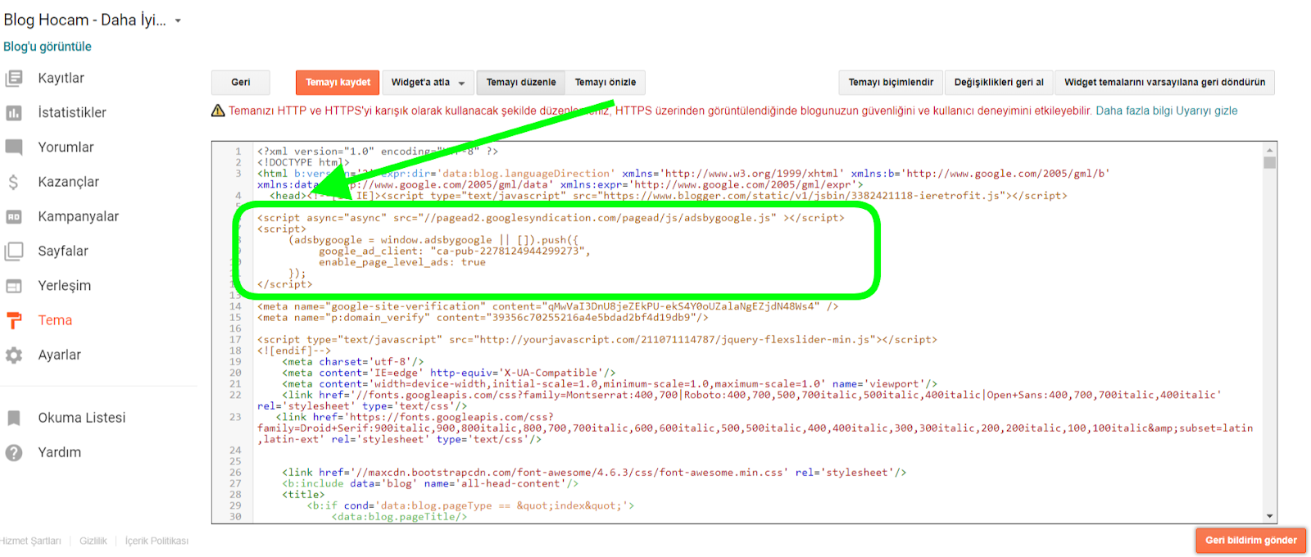Click the data:blog.pageTitle line
Viewport: 1311px width, 557px height.
(x=399, y=516)
